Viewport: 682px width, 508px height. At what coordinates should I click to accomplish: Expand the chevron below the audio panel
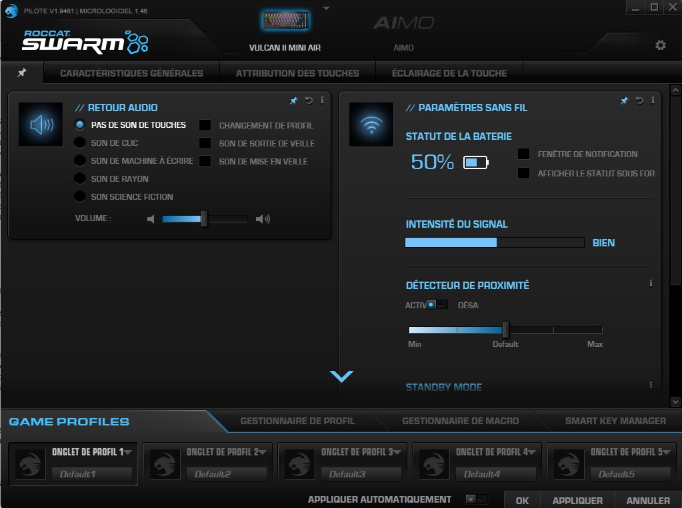341,376
